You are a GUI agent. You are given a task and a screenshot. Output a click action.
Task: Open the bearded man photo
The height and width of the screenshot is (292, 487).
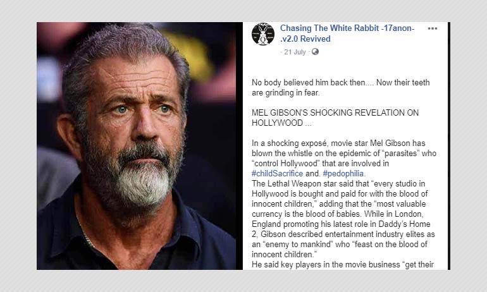pos(136,146)
